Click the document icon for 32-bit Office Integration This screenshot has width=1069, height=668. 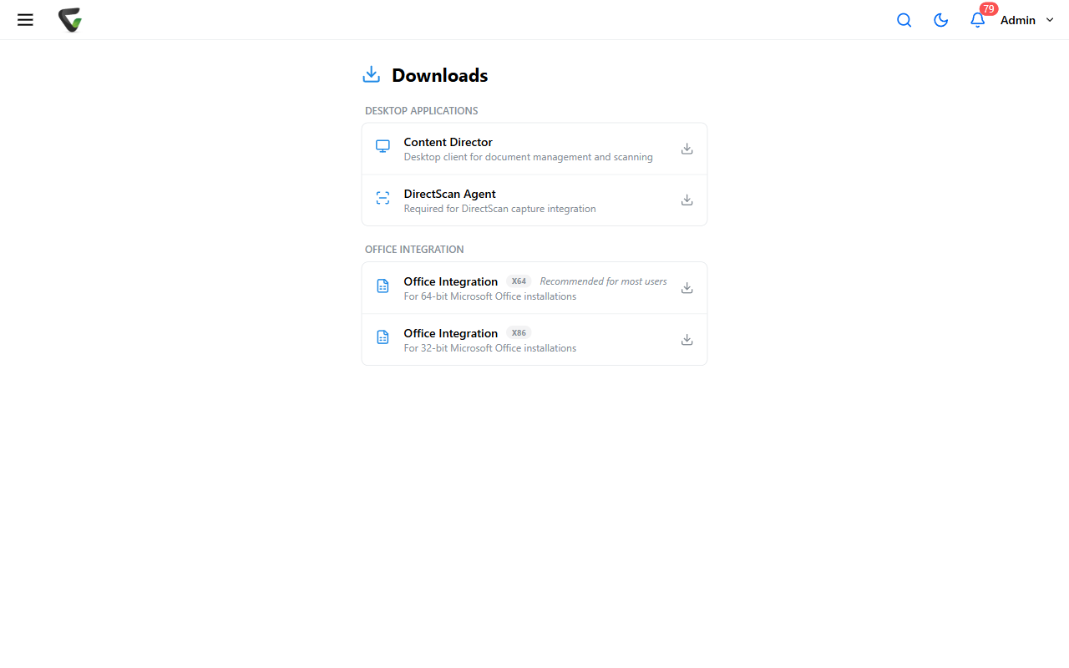[383, 338]
